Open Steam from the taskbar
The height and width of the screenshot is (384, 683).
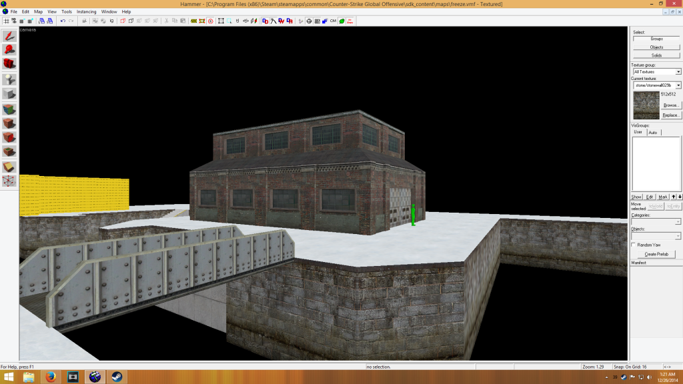(x=116, y=377)
